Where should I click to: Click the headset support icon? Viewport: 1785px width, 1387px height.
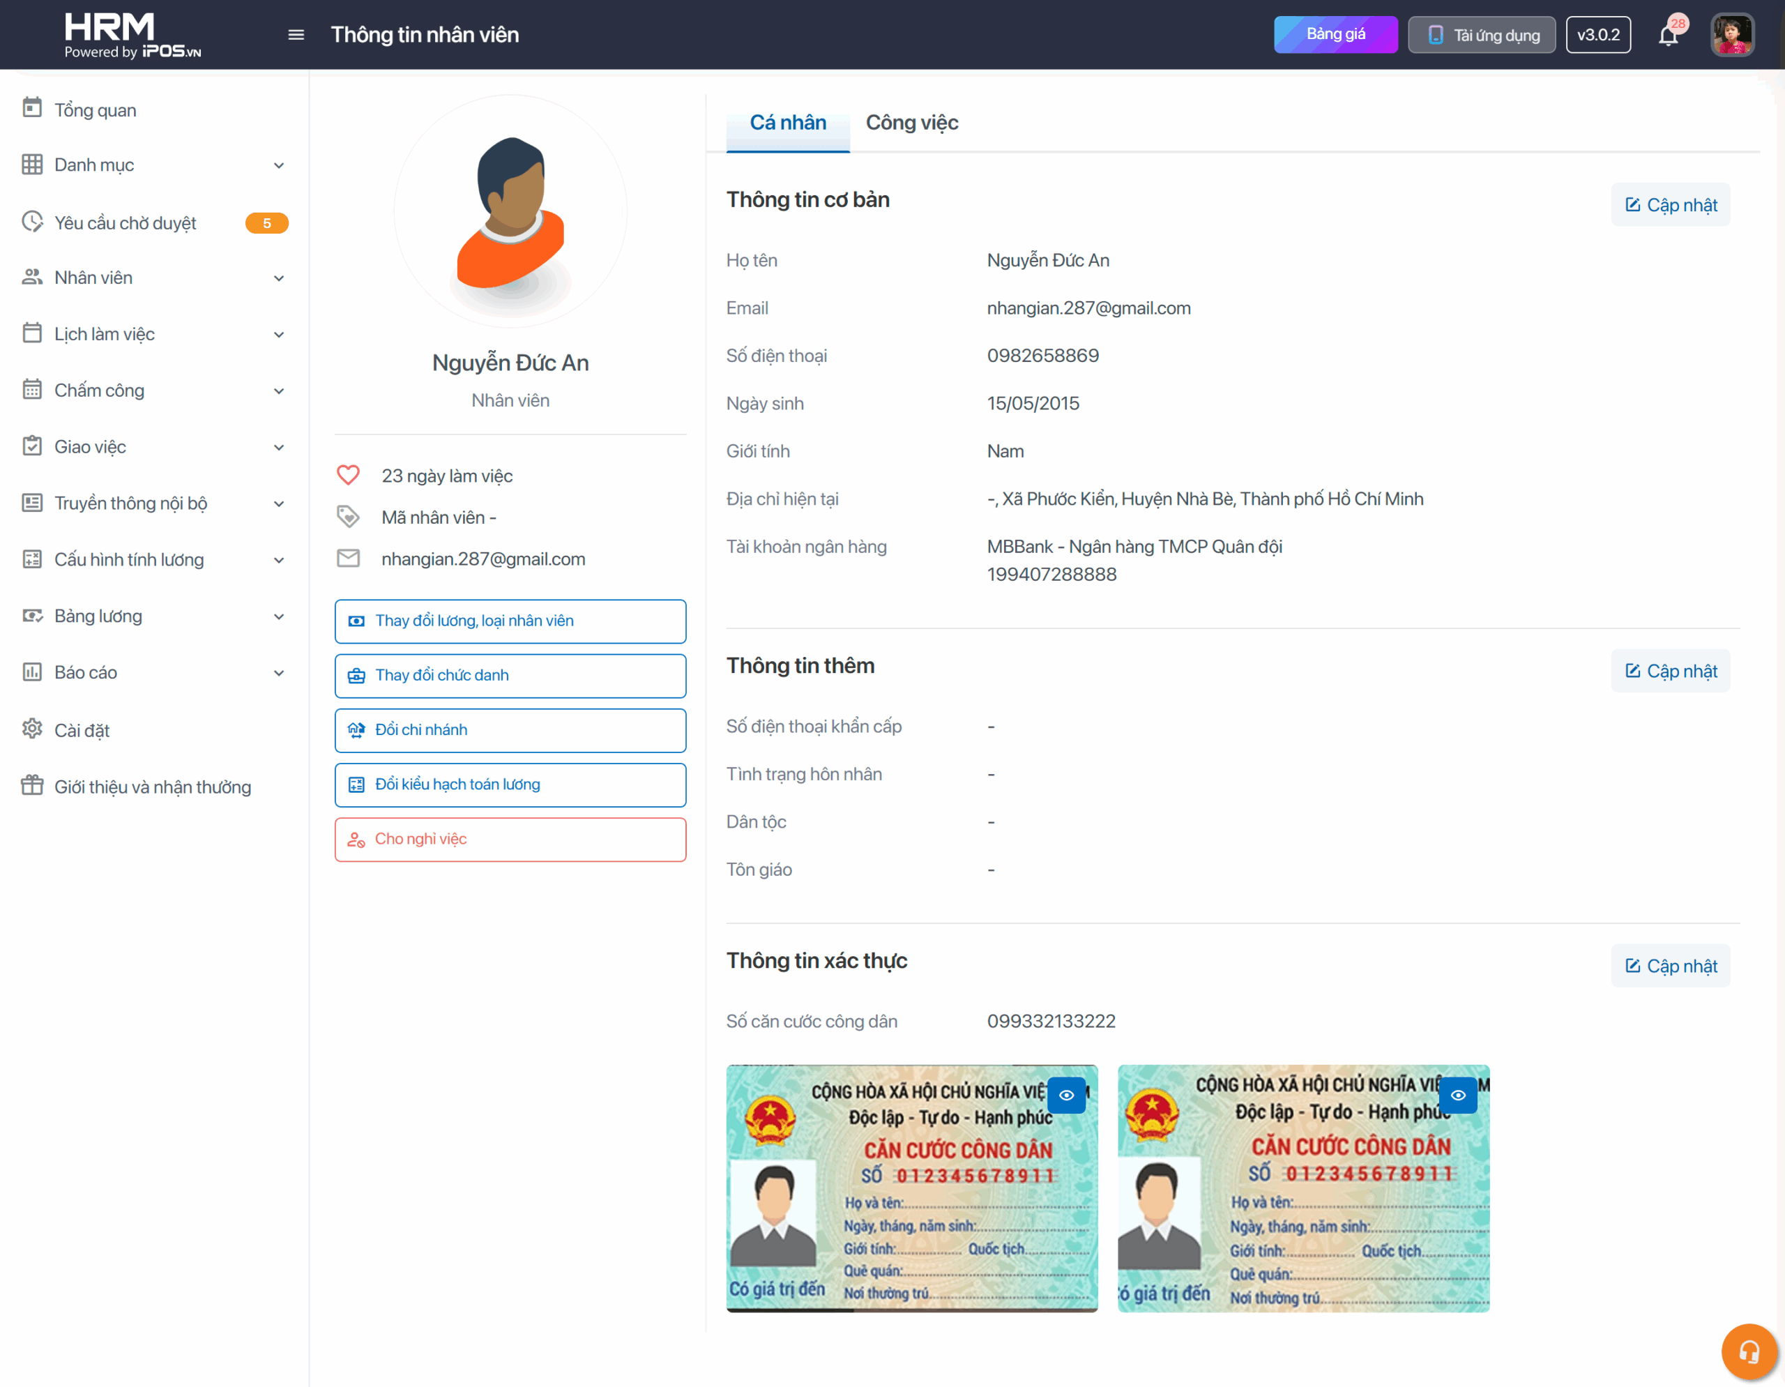coord(1748,1351)
